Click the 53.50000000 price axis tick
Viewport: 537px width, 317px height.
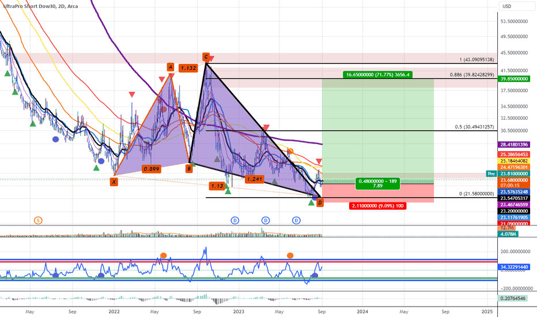click(514, 21)
